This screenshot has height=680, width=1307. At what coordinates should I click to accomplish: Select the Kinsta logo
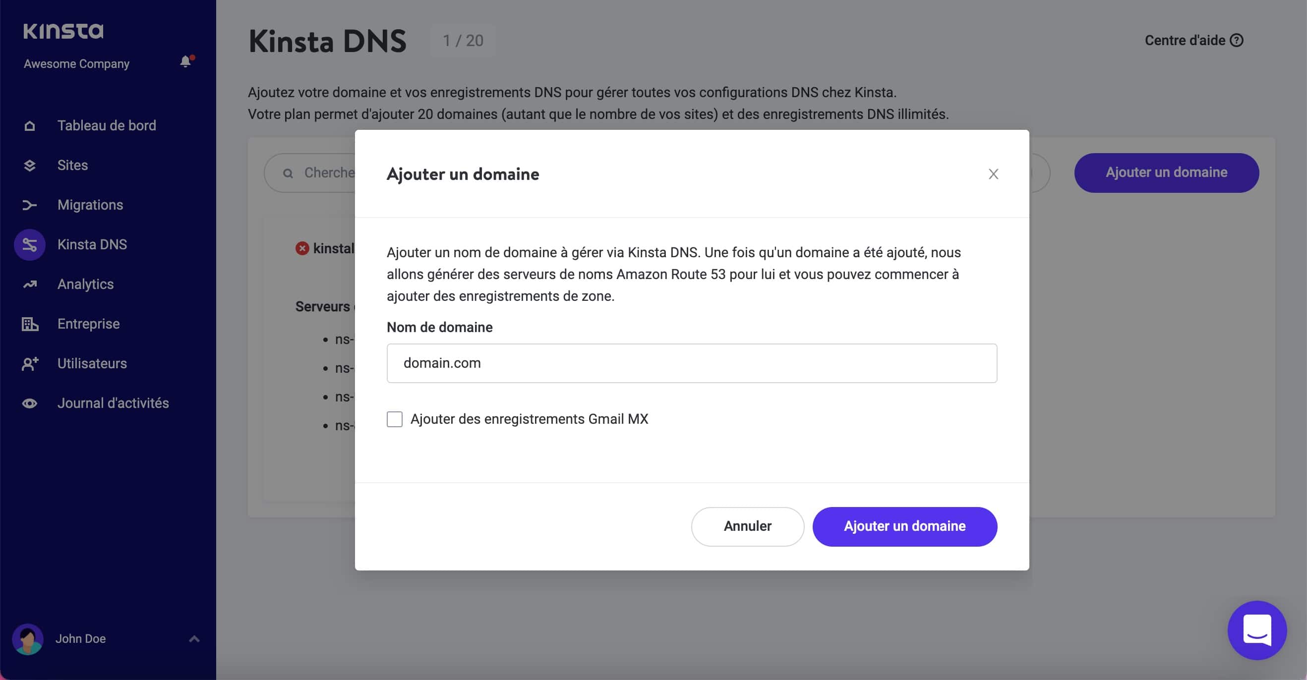tap(63, 30)
